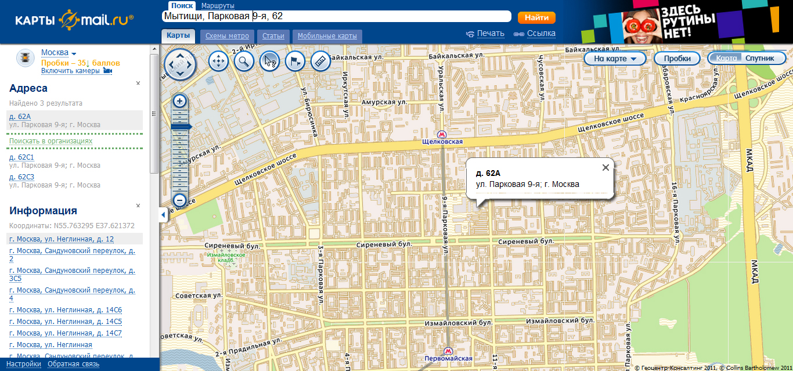The image size is (793, 371).
Task: Click the address search input field
Action: click(337, 16)
